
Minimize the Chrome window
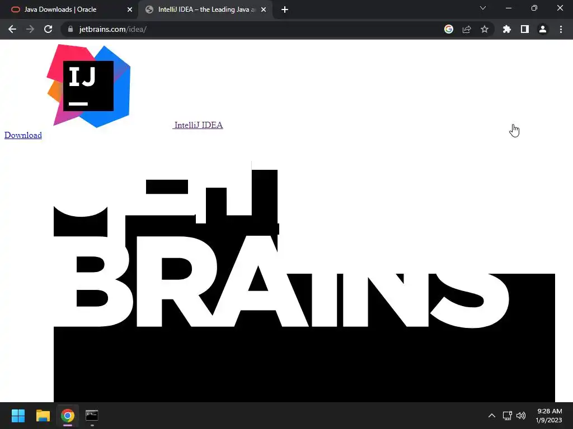tap(508, 8)
